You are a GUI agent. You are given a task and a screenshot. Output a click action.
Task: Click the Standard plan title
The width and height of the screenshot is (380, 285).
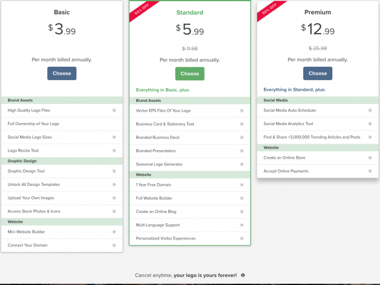pyautogui.click(x=190, y=12)
